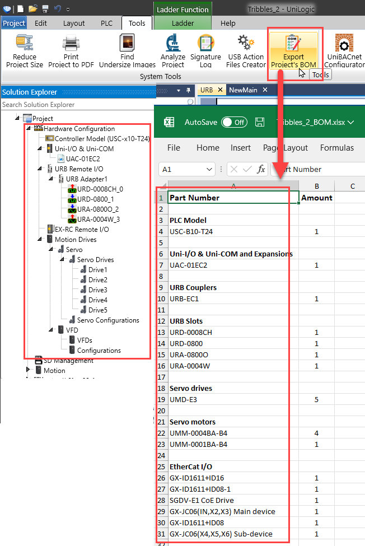Click Print Project to PDF icon

coord(72,44)
